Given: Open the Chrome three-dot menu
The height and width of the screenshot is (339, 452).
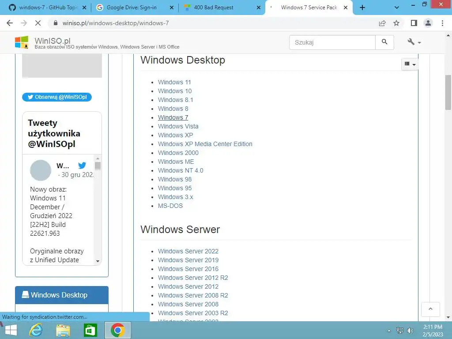Looking at the screenshot, I should (442, 23).
